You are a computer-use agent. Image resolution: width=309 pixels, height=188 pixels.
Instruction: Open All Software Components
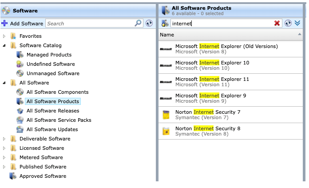pos(58,92)
